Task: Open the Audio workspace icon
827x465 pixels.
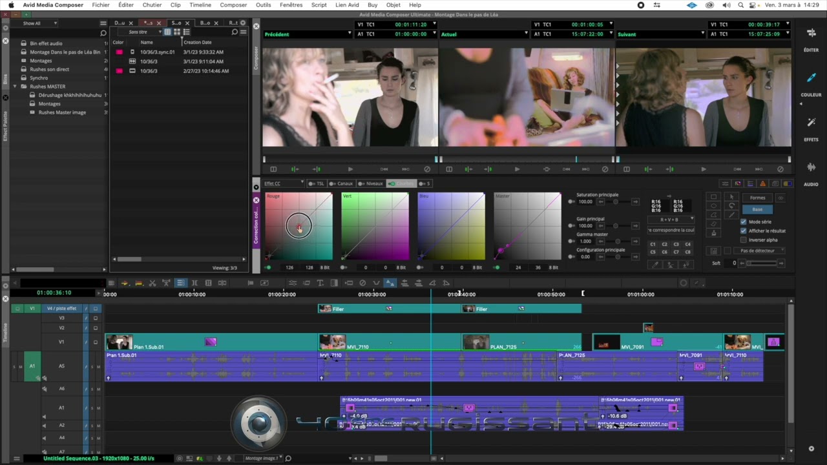Action: 811,167
